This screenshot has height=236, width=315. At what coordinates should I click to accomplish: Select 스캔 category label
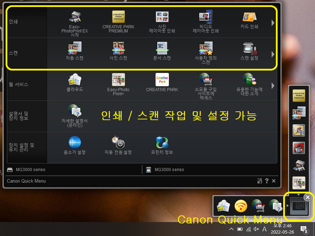pyautogui.click(x=13, y=53)
